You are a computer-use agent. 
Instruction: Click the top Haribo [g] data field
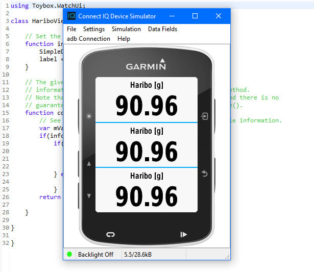147,100
